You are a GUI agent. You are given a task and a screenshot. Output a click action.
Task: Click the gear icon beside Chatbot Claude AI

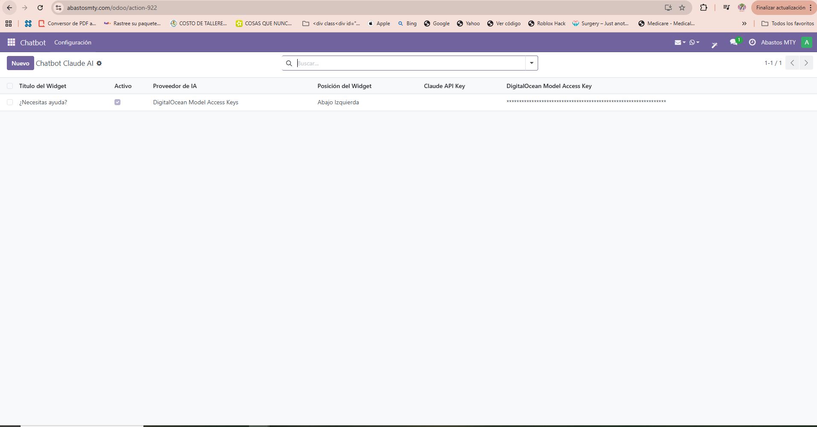(x=99, y=63)
